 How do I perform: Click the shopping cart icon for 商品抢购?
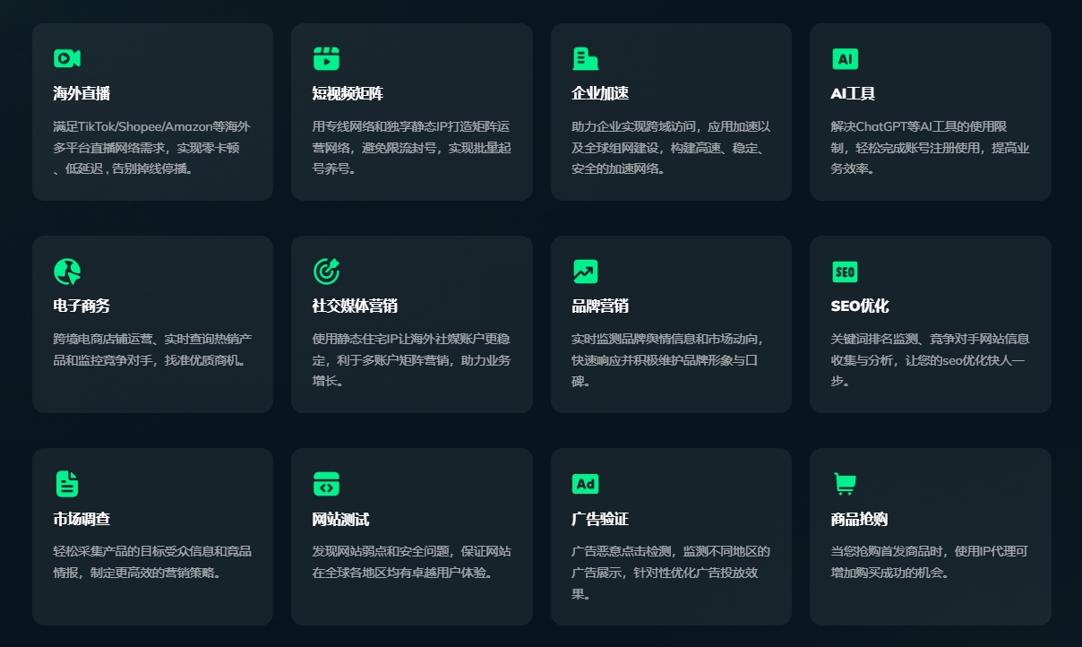[x=845, y=483]
